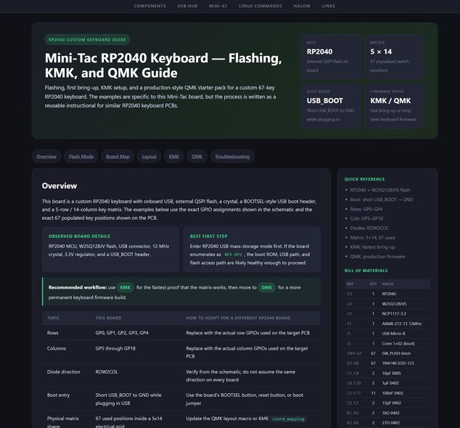Click the RP2040 + W25Q128JVS flash reference item
460x428 pixels.
(x=380, y=190)
